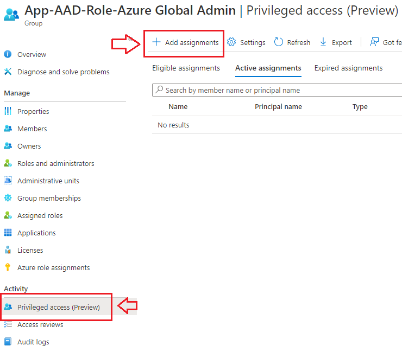
Task: Open Group memberships
Action: (x=49, y=198)
